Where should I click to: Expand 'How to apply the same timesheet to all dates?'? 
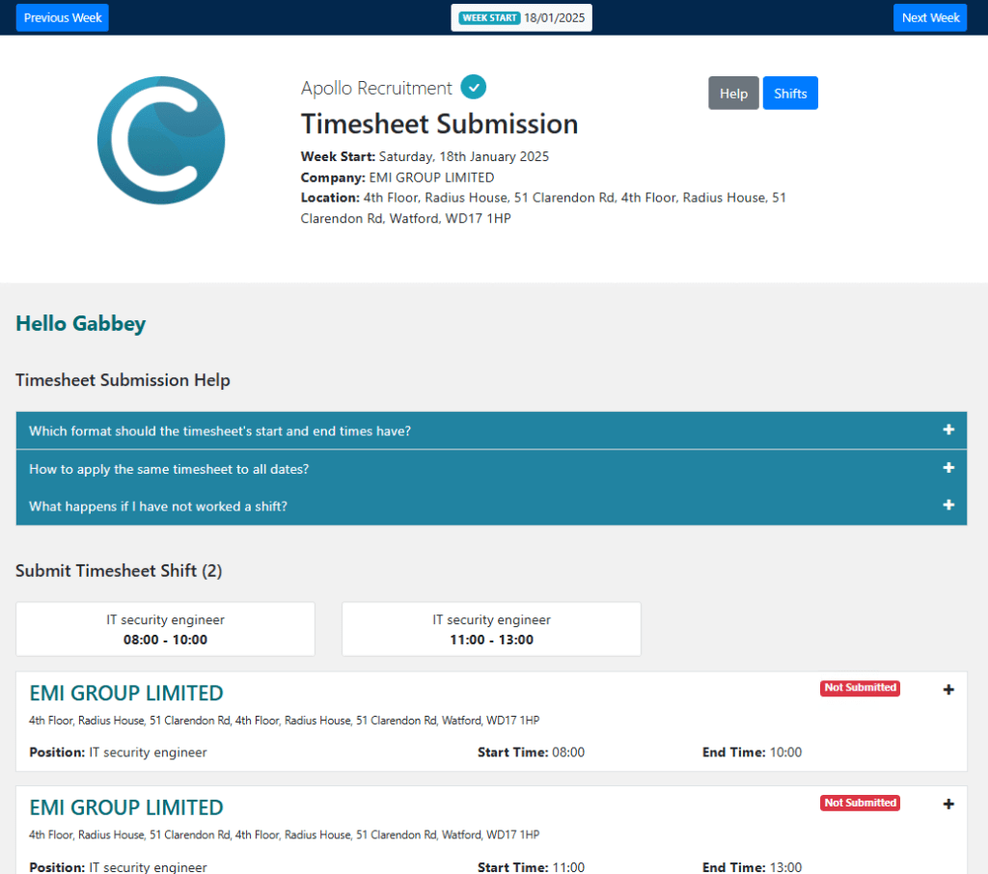tap(491, 469)
